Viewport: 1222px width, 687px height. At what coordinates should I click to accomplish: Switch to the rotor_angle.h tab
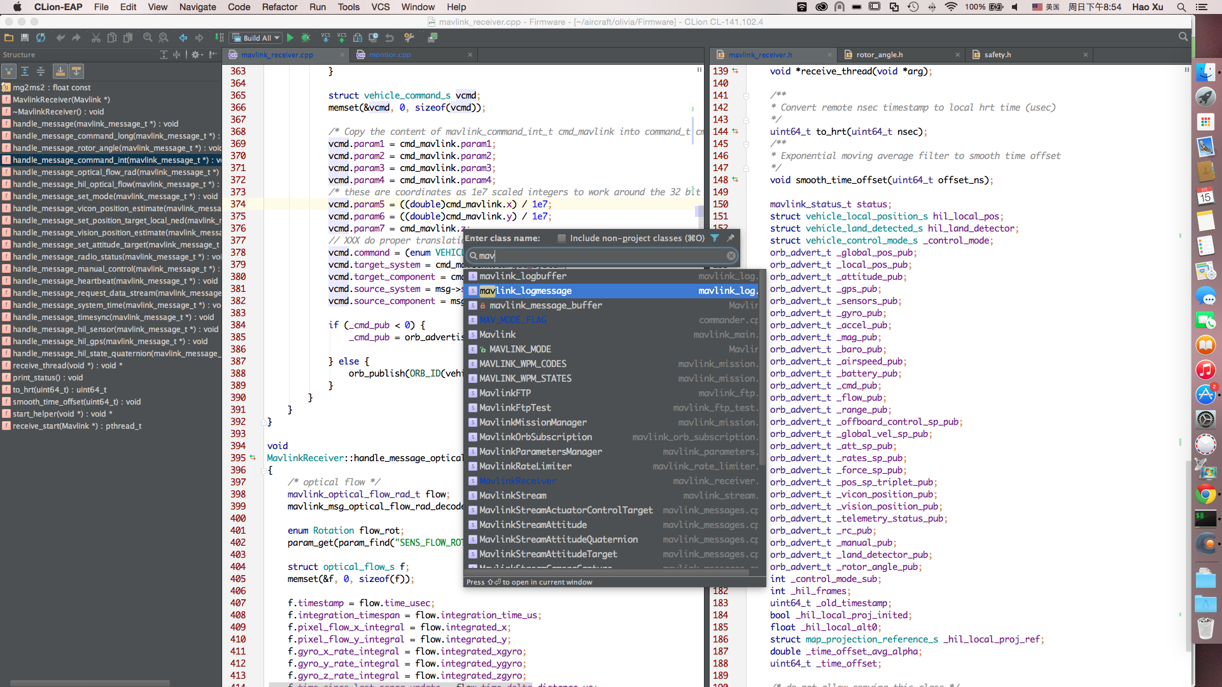click(880, 55)
